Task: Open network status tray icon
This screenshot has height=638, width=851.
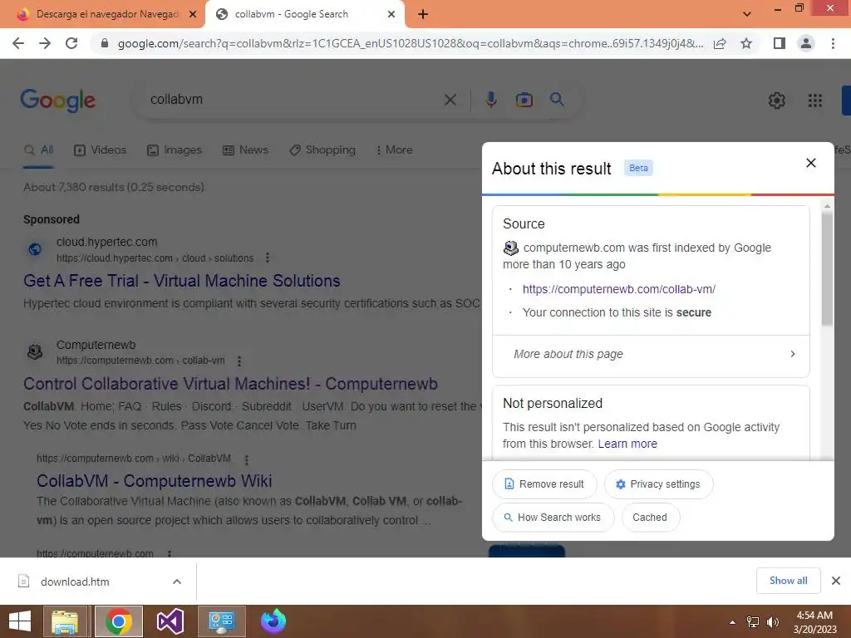Action: point(753,622)
